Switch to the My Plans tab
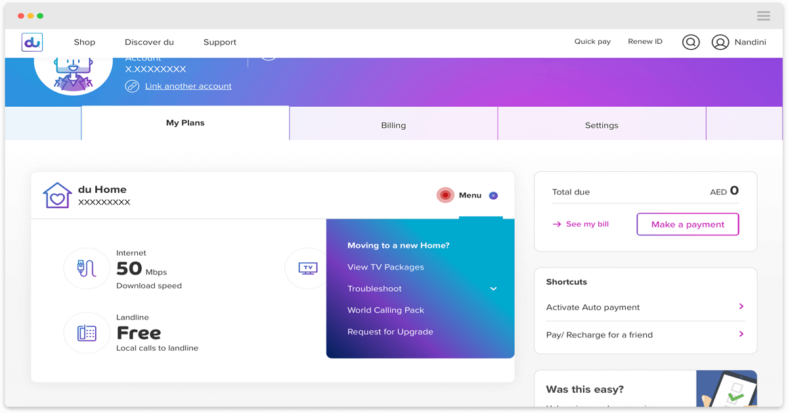788x413 pixels. pyautogui.click(x=185, y=123)
